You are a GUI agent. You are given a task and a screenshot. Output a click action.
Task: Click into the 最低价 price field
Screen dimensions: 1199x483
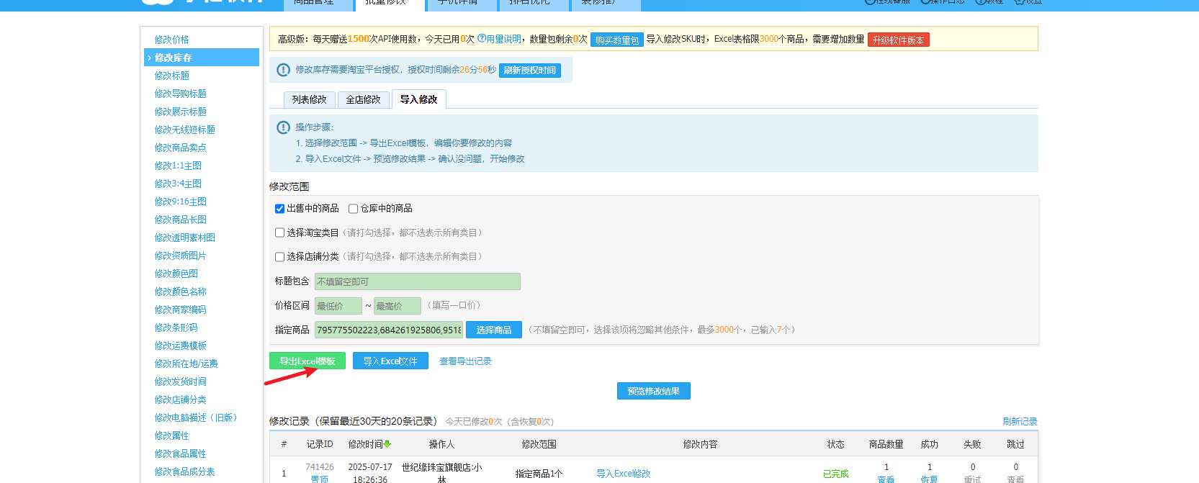(x=338, y=306)
